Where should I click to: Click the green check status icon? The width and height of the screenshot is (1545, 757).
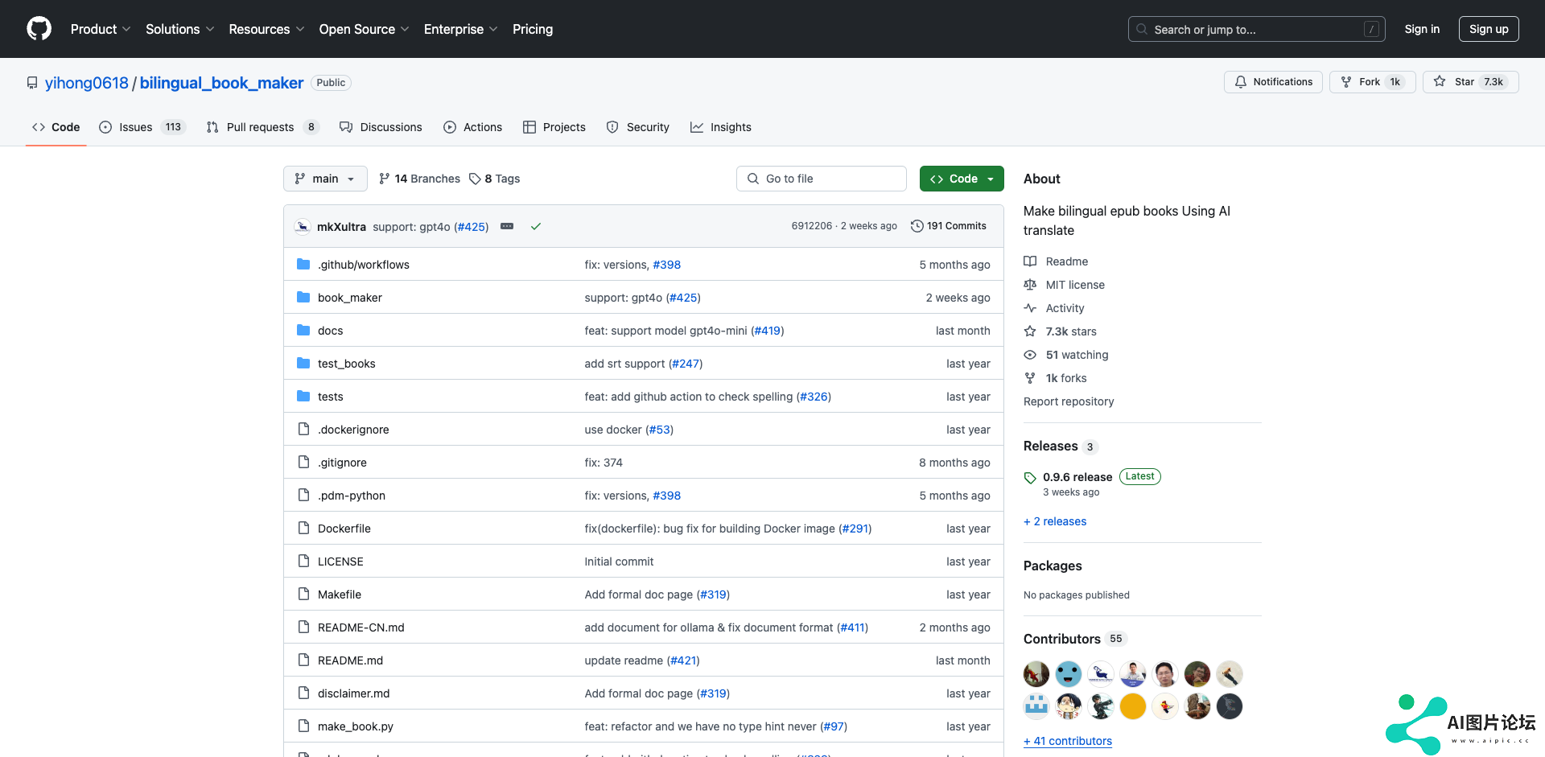point(536,227)
